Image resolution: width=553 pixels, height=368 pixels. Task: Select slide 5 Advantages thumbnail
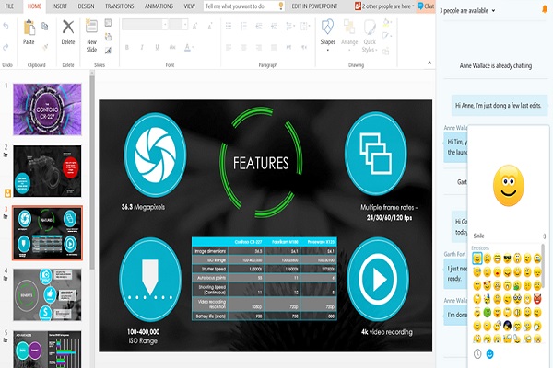pos(47,349)
